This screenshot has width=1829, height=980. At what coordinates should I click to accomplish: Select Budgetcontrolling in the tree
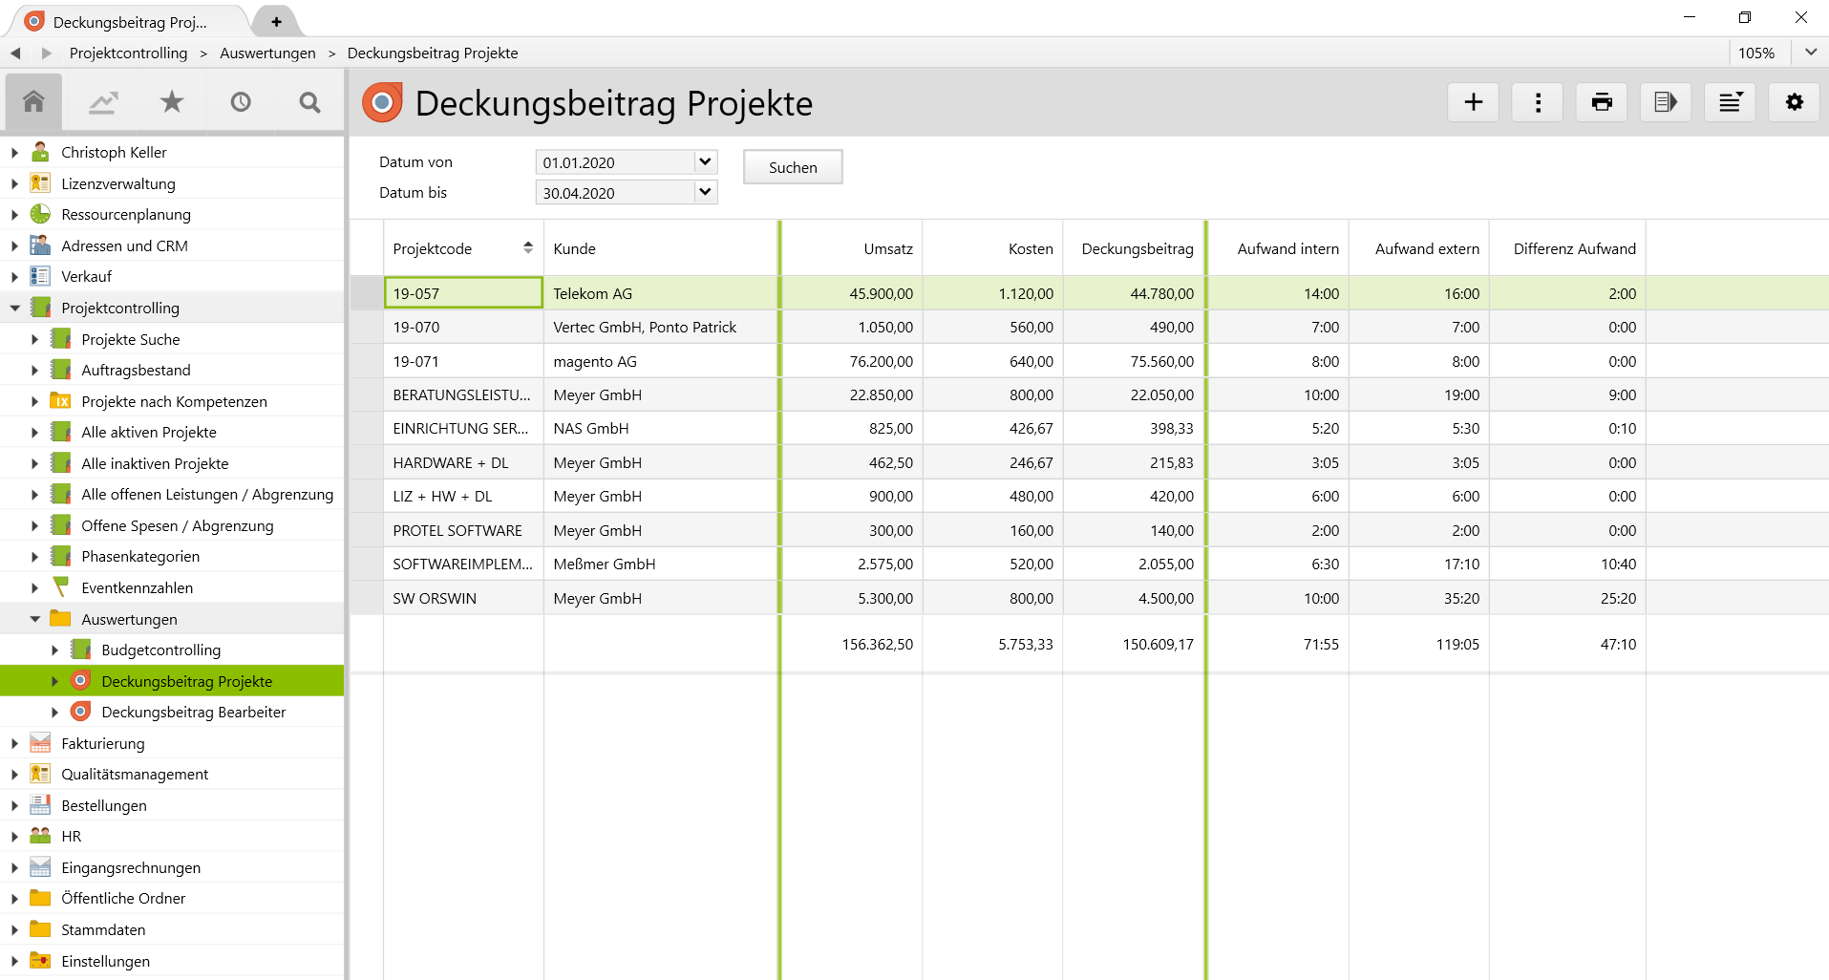click(x=160, y=650)
